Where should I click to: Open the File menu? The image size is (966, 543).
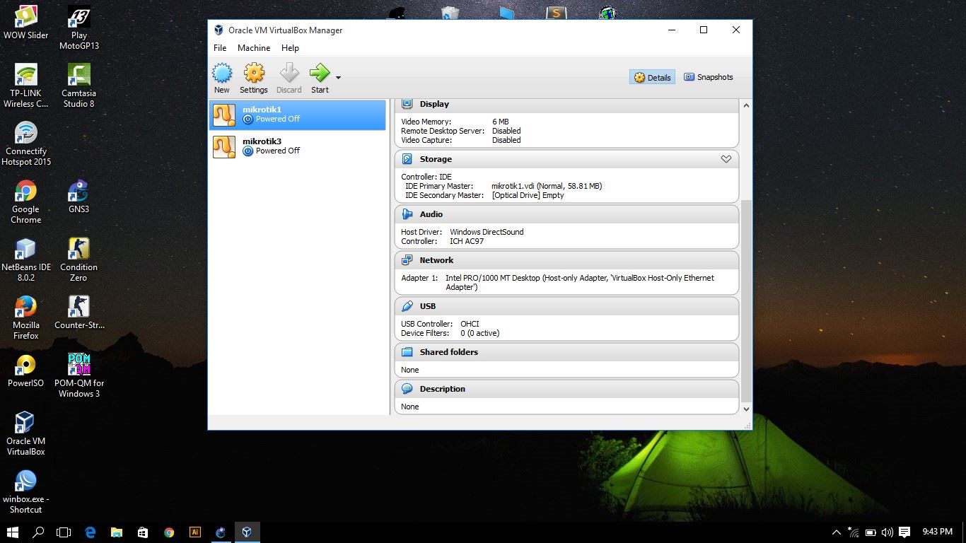(220, 48)
